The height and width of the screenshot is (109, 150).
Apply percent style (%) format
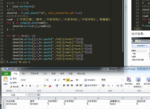coord(108,86)
